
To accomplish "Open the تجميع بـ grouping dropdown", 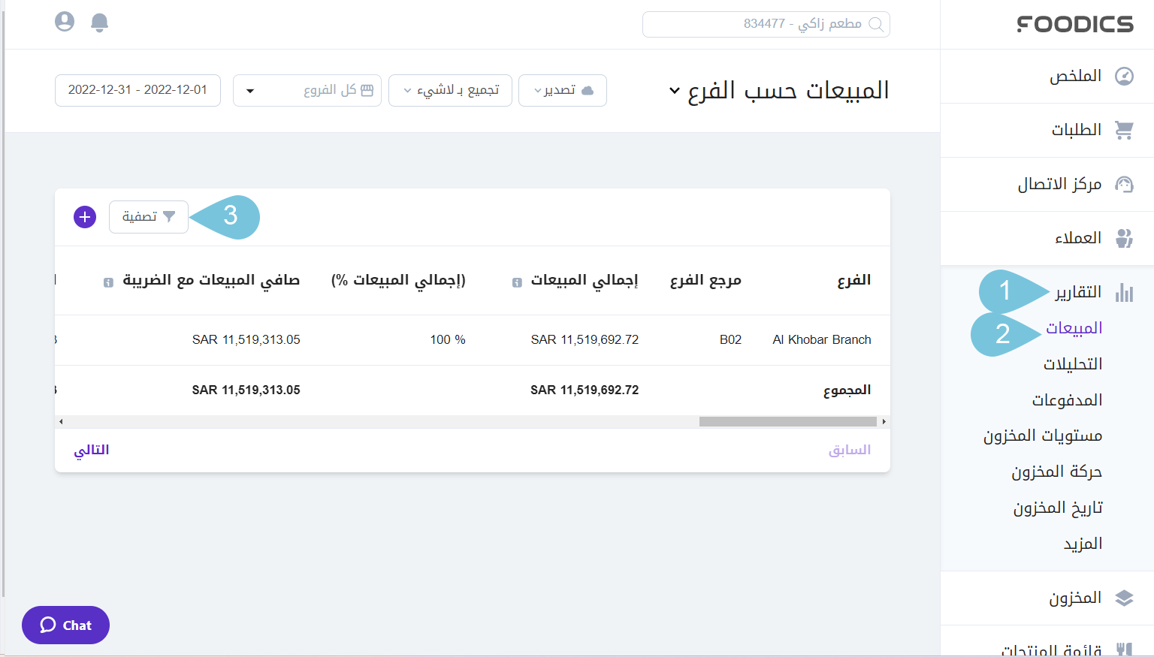I will click(x=450, y=90).
